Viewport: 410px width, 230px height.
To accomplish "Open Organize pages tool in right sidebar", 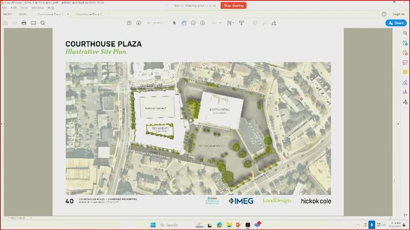I will click(x=405, y=63).
